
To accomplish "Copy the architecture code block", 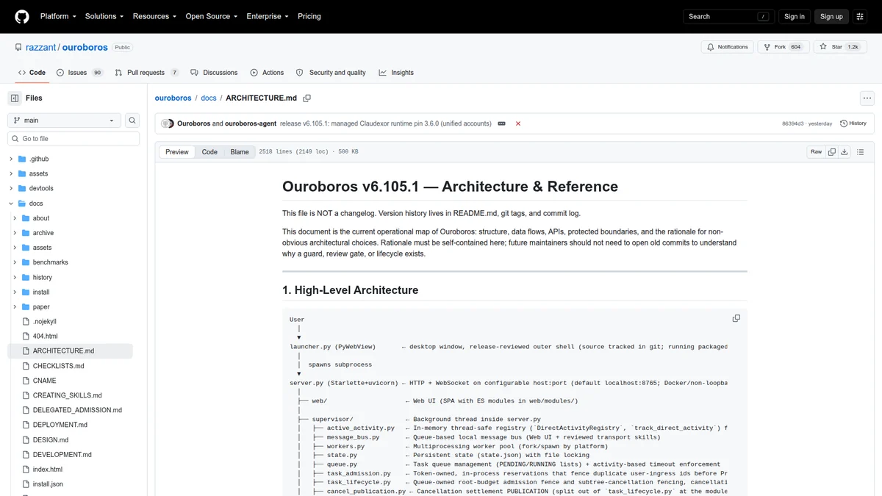I will [736, 318].
